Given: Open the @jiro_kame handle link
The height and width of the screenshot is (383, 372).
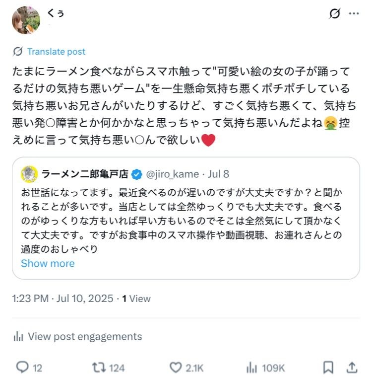Looking at the screenshot, I should click(x=172, y=174).
